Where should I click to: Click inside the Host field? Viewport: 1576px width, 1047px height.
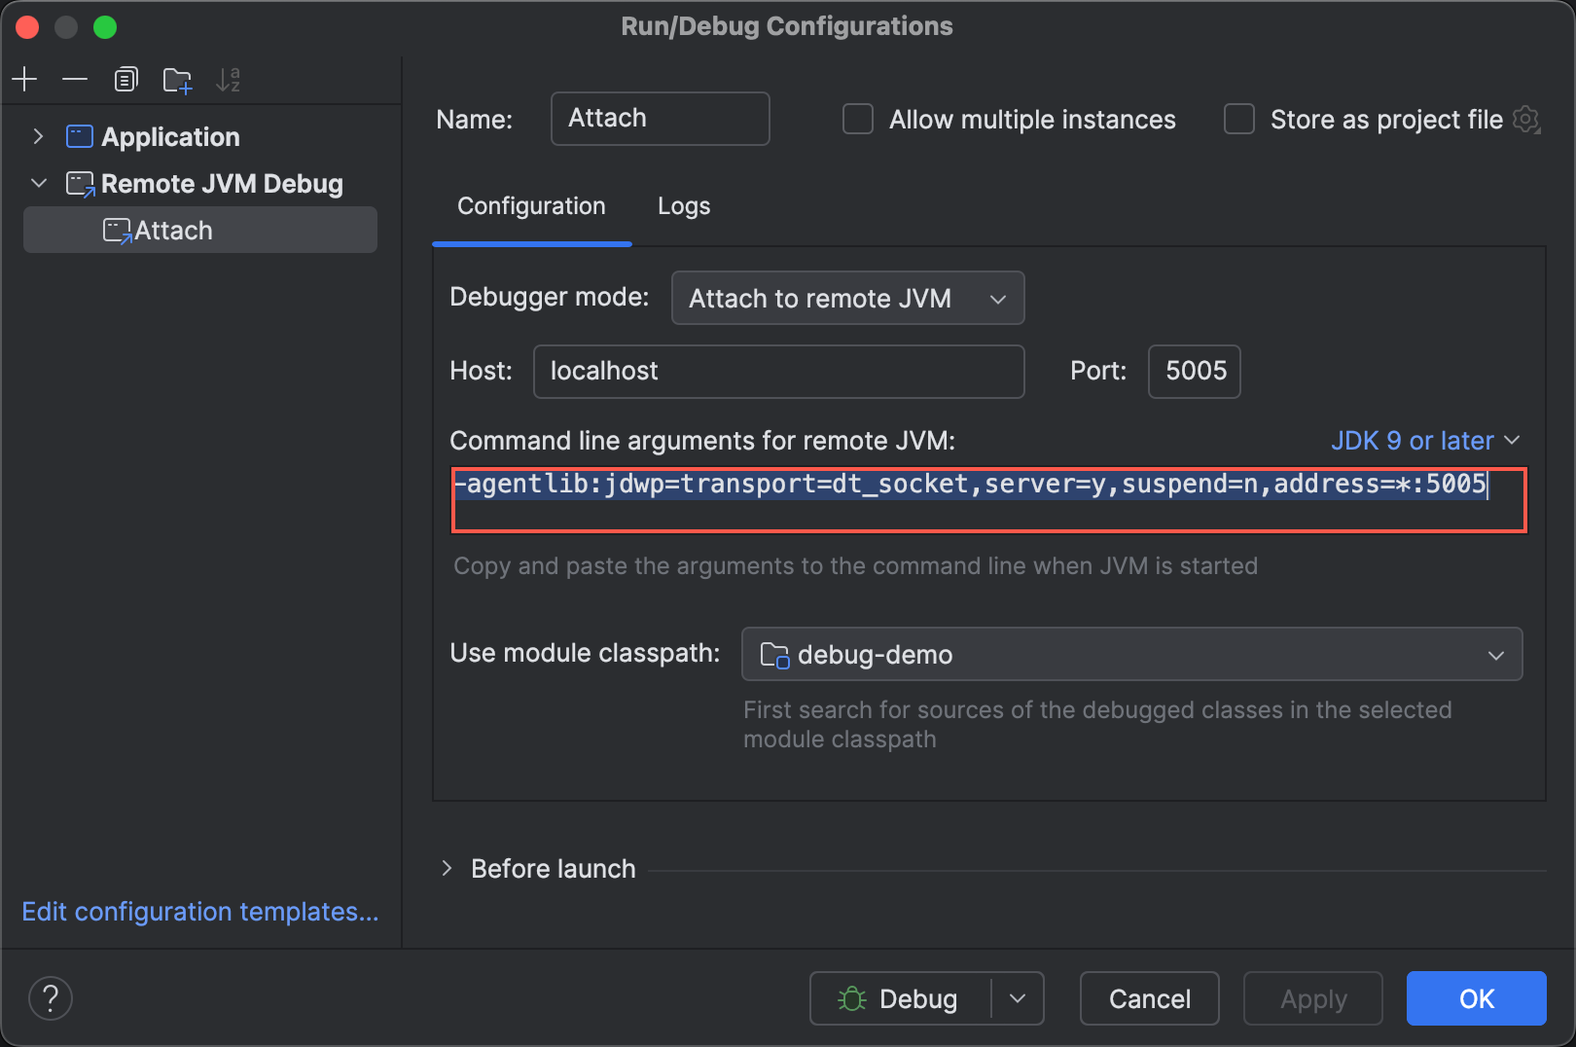click(778, 371)
